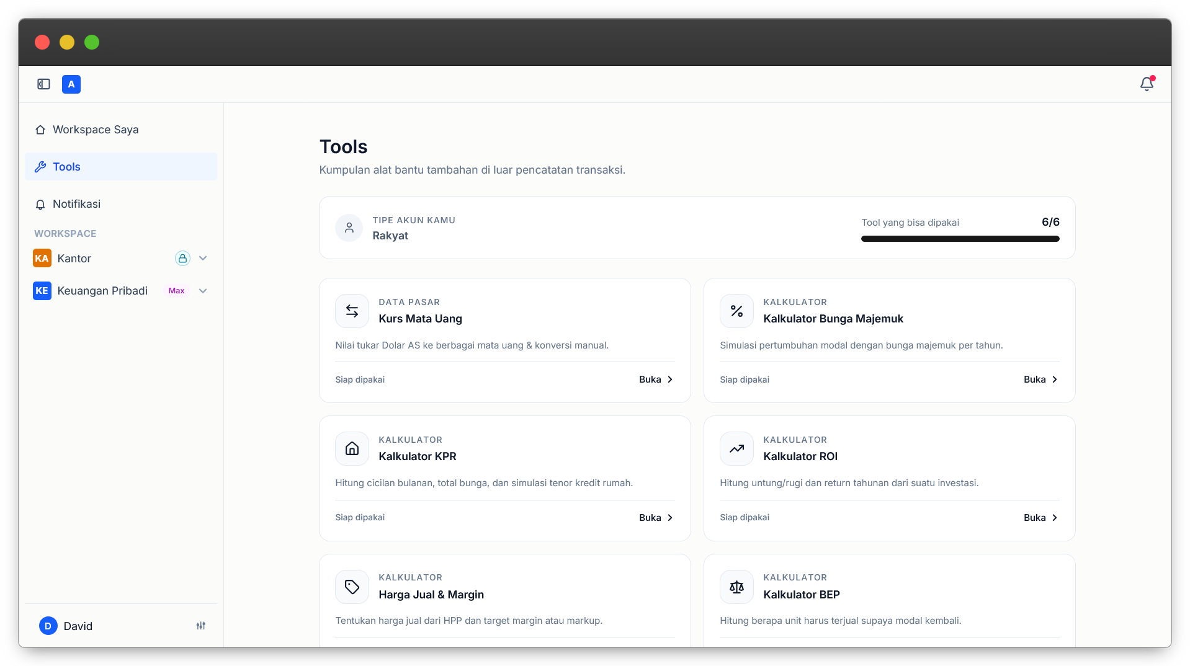Open Buka on Kurs Mata Uang card
The height and width of the screenshot is (666, 1190).
(x=656, y=380)
